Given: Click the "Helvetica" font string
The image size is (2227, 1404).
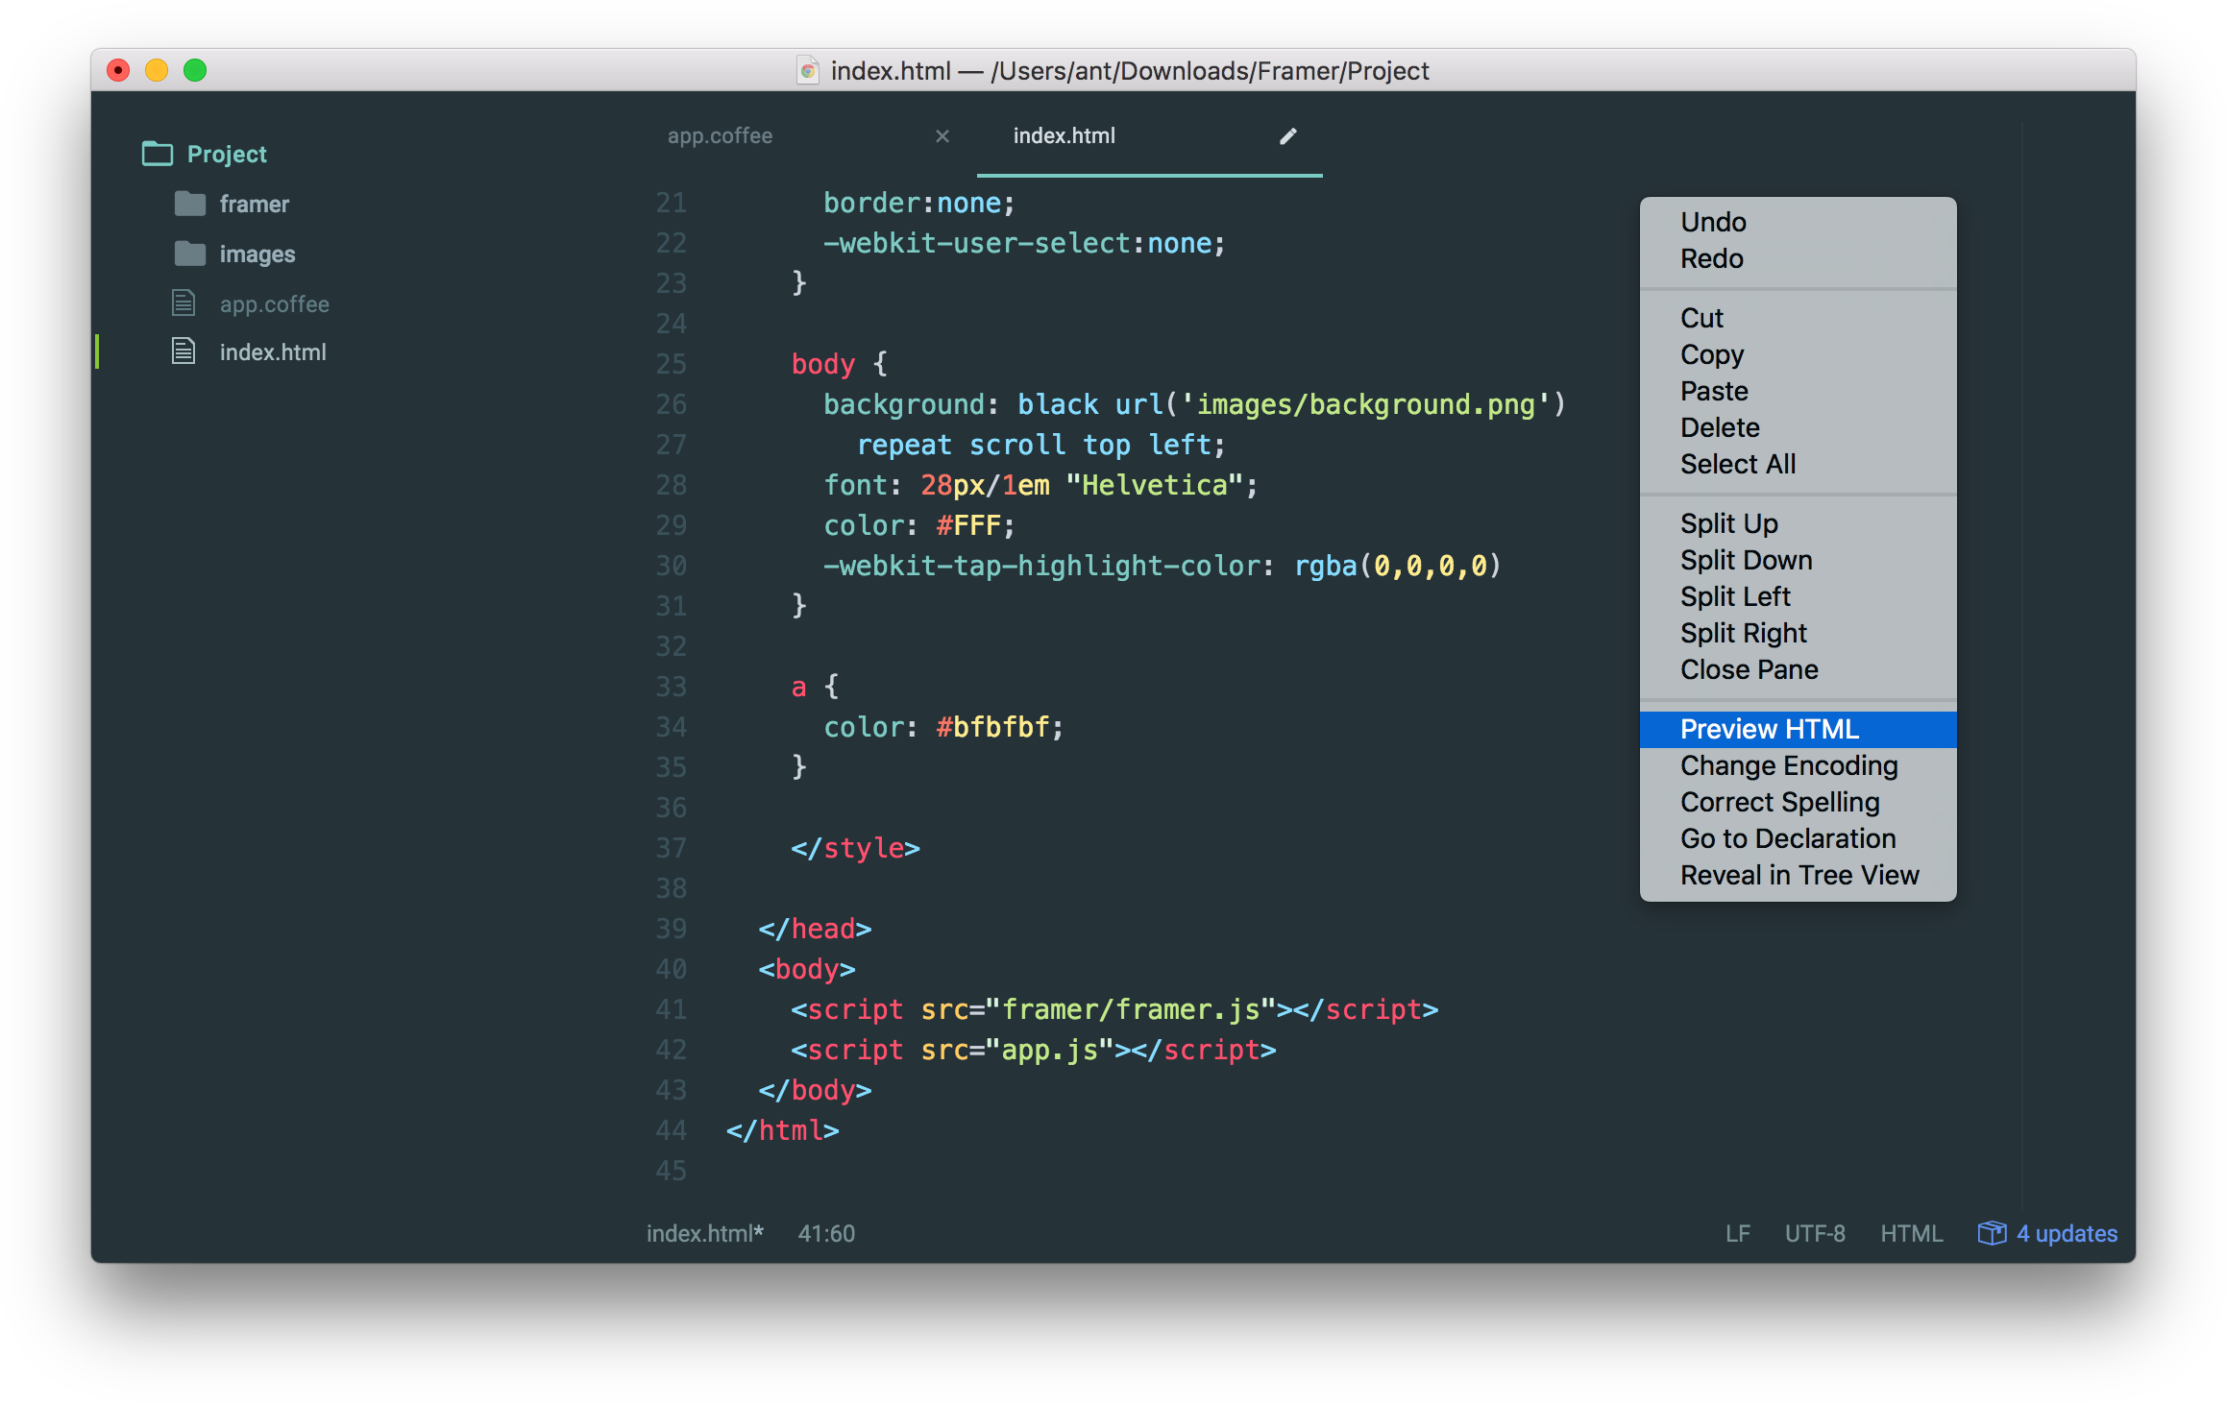Looking at the screenshot, I should tap(1155, 485).
